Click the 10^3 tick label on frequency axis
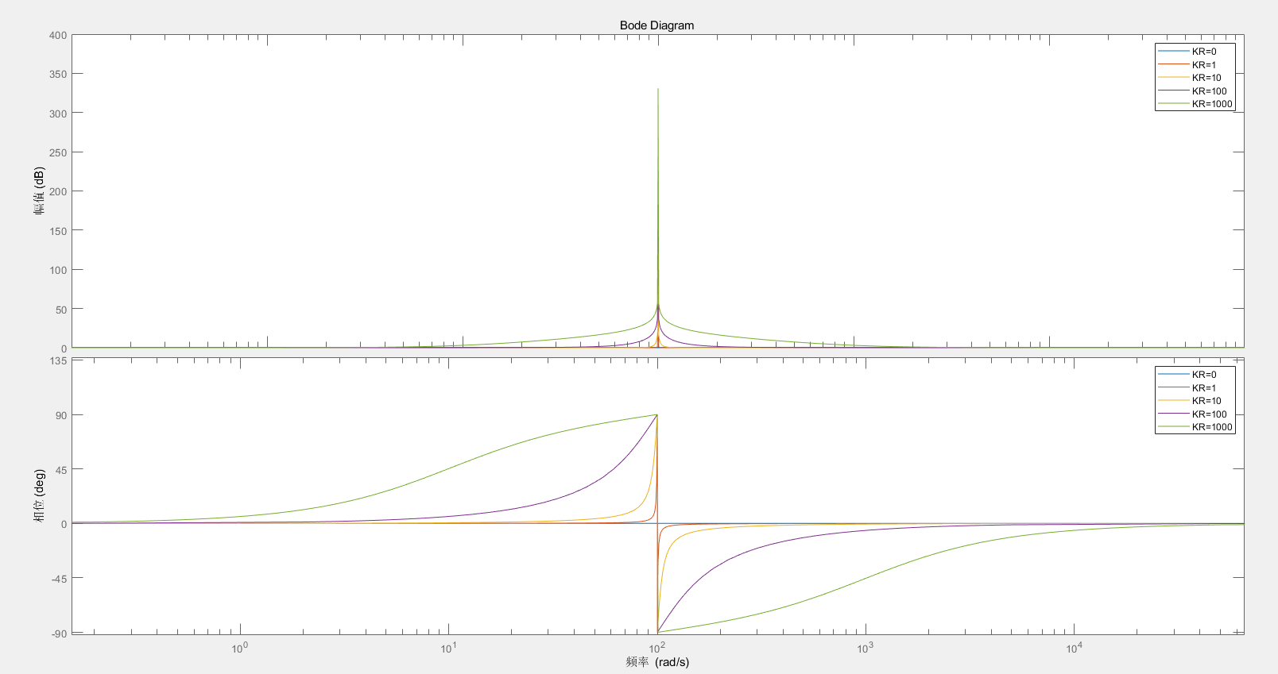Viewport: 1278px width, 674px height. pos(865,648)
